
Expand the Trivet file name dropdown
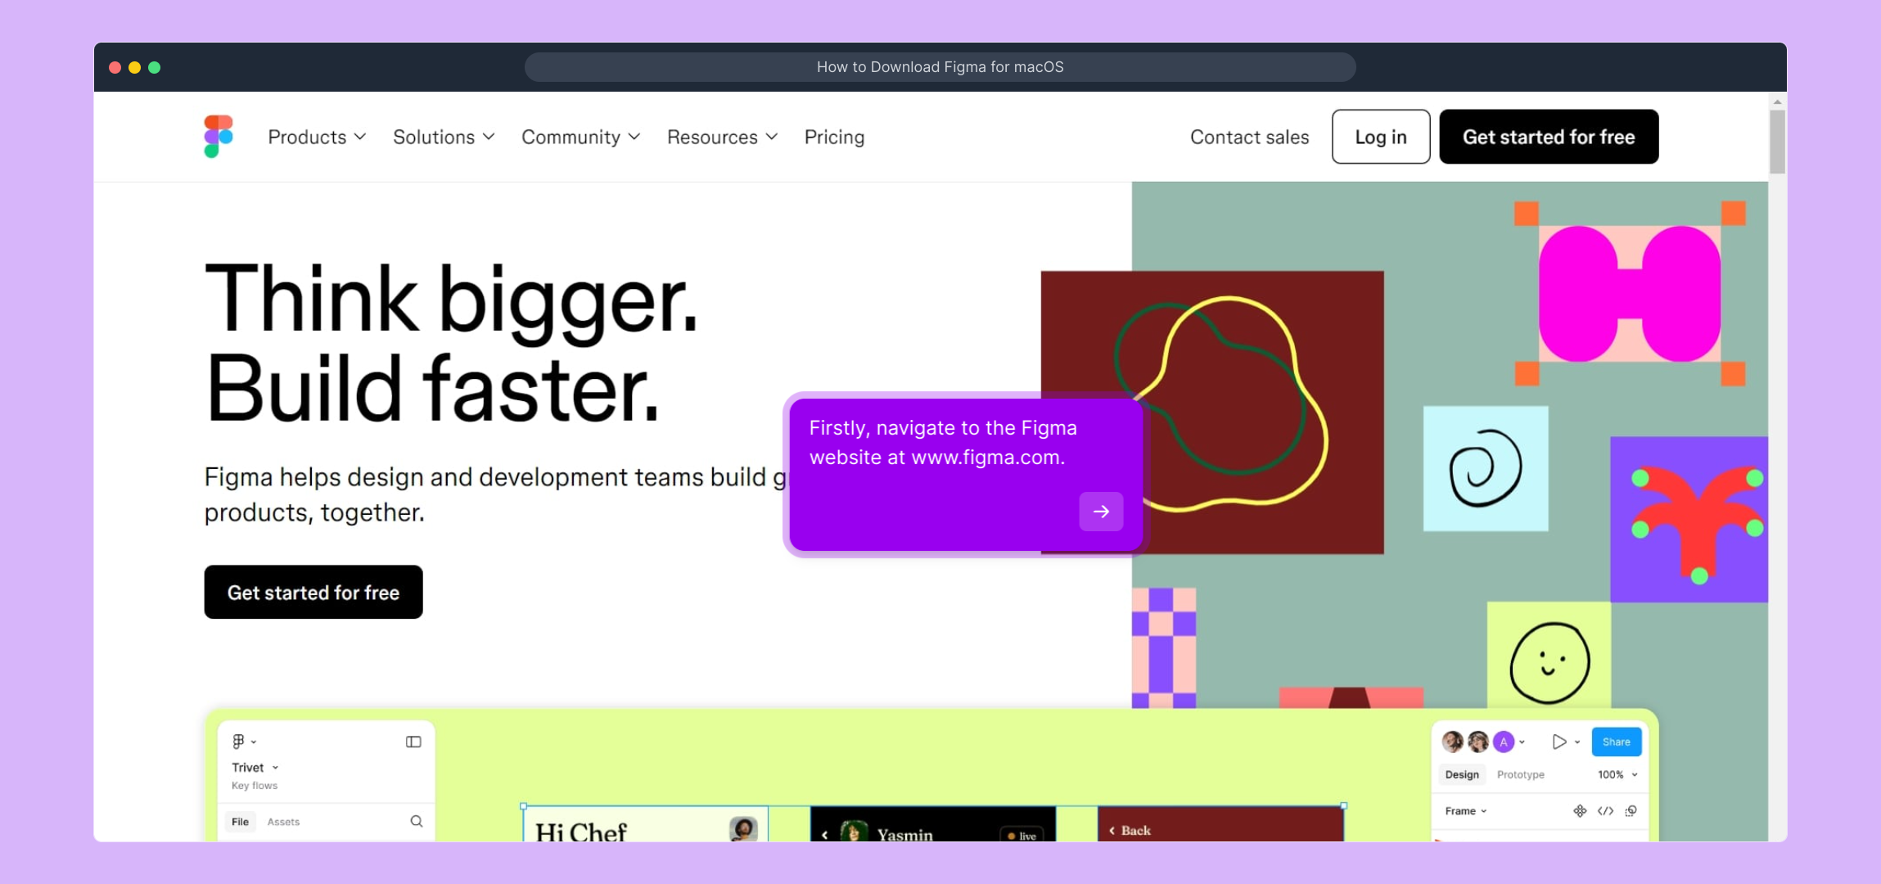(x=255, y=767)
